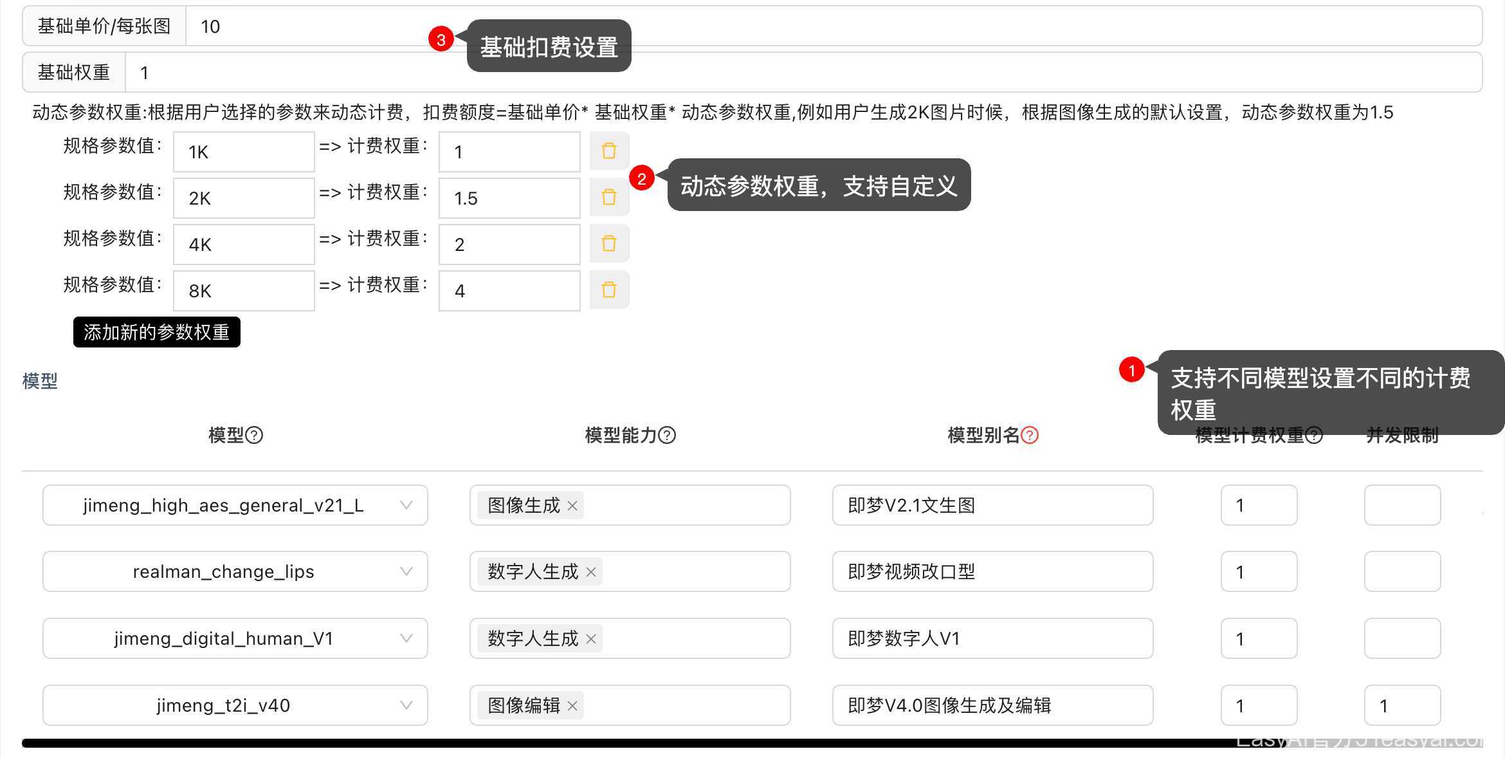Click help icon next to 模型能力 header
The height and width of the screenshot is (758, 1505).
[x=668, y=436]
